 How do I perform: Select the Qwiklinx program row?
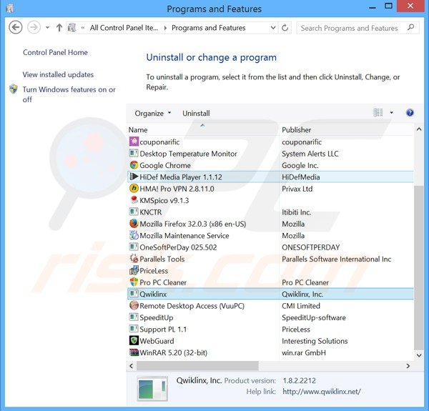(270, 294)
